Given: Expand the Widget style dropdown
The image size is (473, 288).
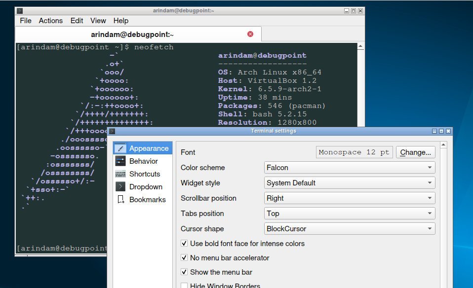Looking at the screenshot, I should (x=350, y=183).
